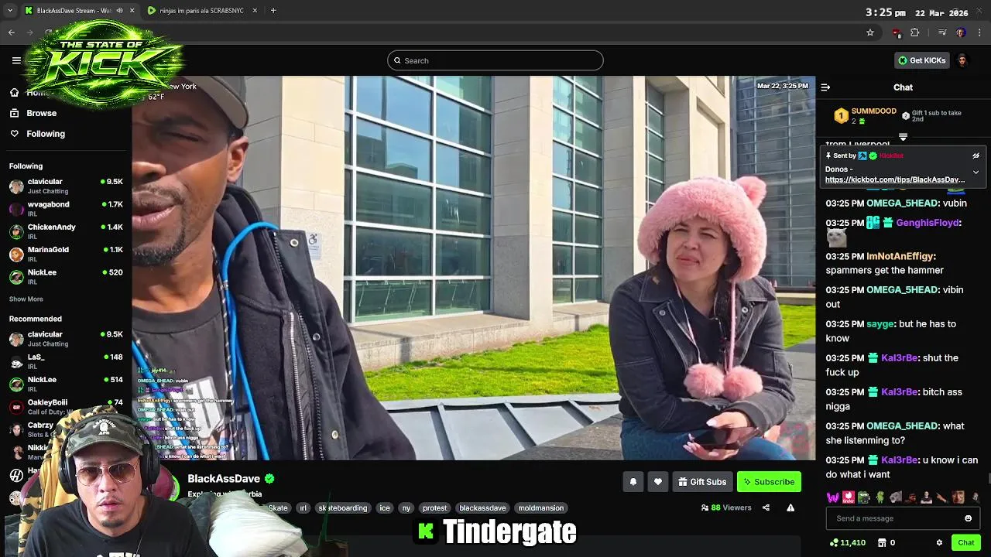Expand the pinned Donos message chevron

[976, 172]
